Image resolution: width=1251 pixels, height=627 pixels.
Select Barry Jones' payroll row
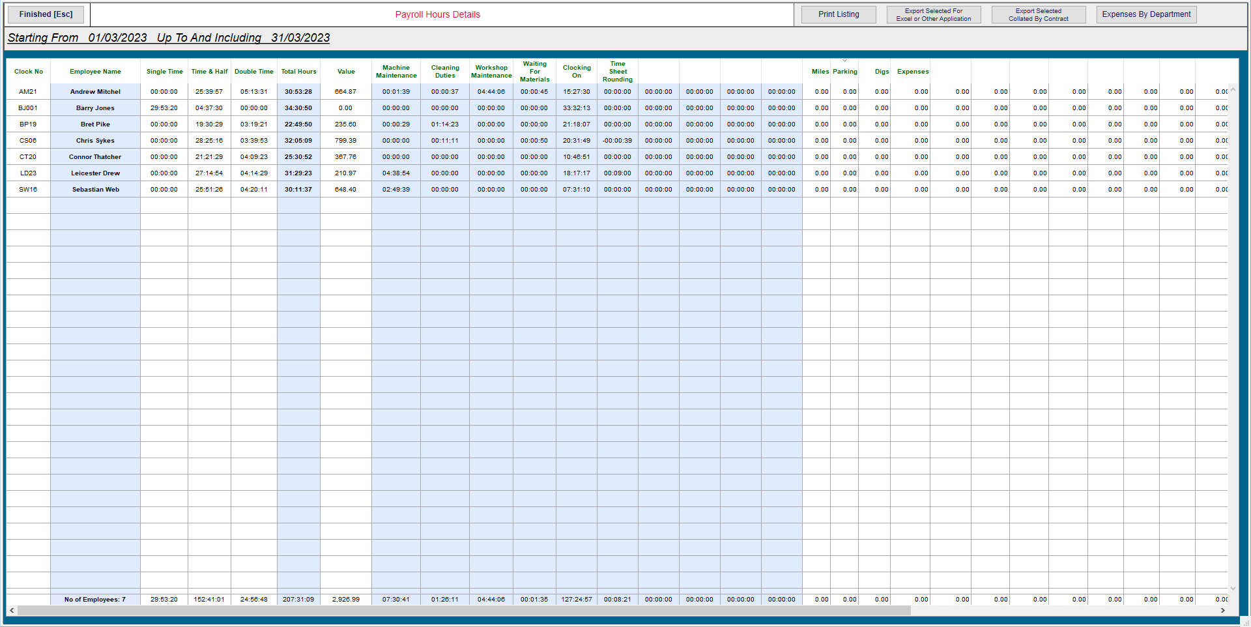pyautogui.click(x=95, y=108)
